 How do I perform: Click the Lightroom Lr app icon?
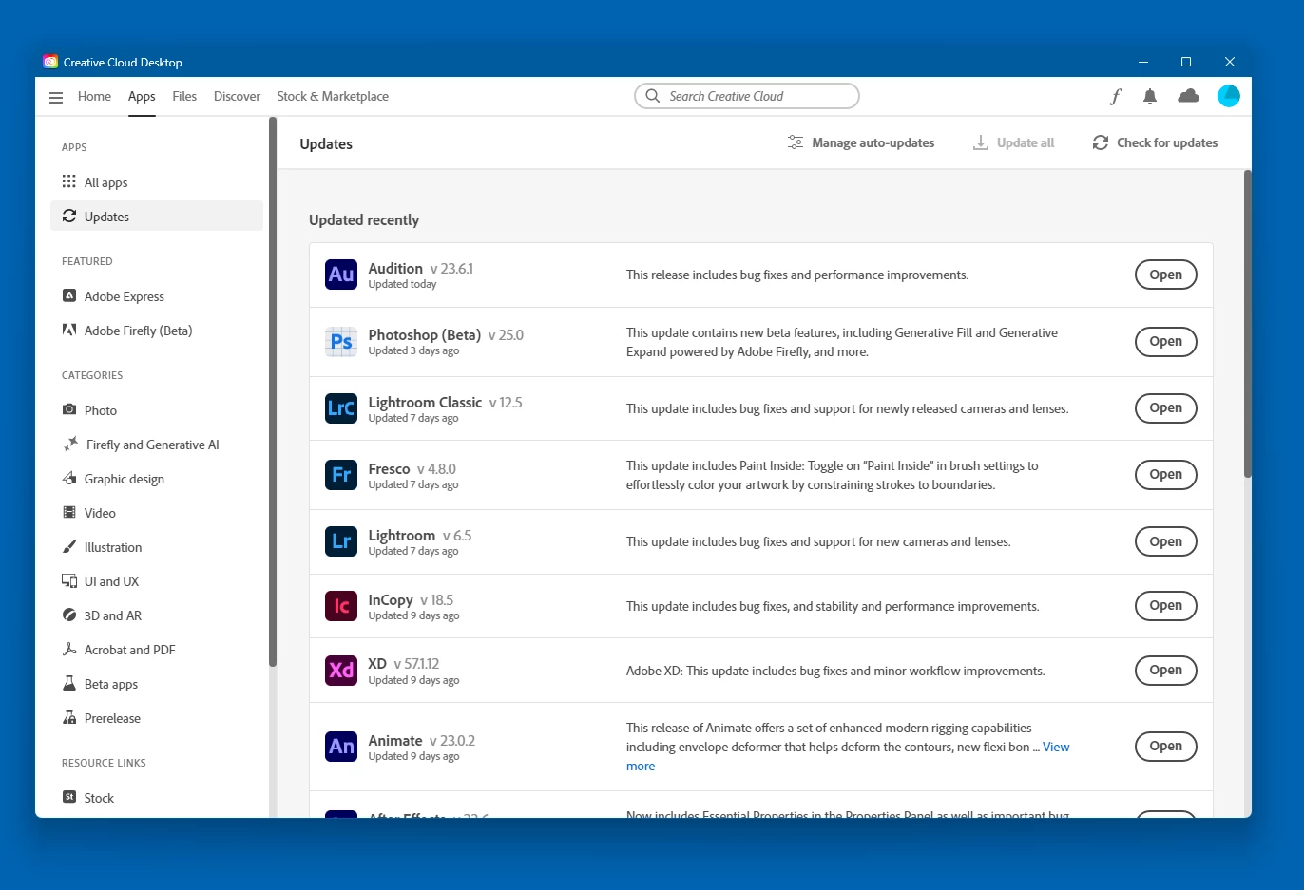[341, 541]
